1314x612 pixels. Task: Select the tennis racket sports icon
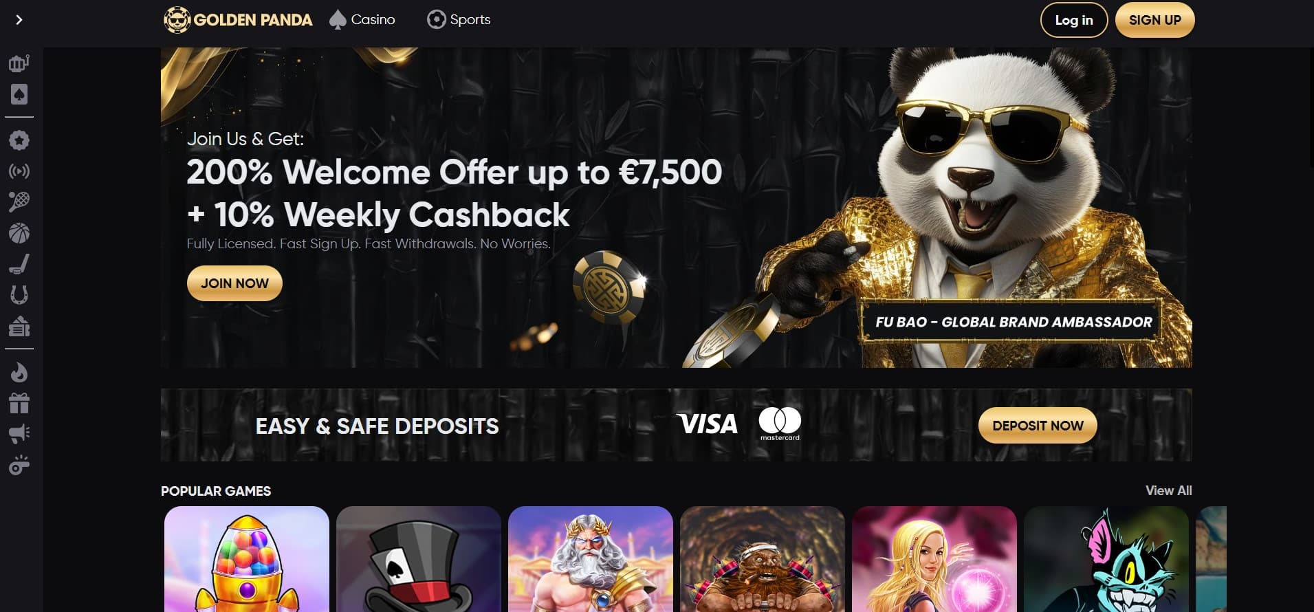[19, 202]
